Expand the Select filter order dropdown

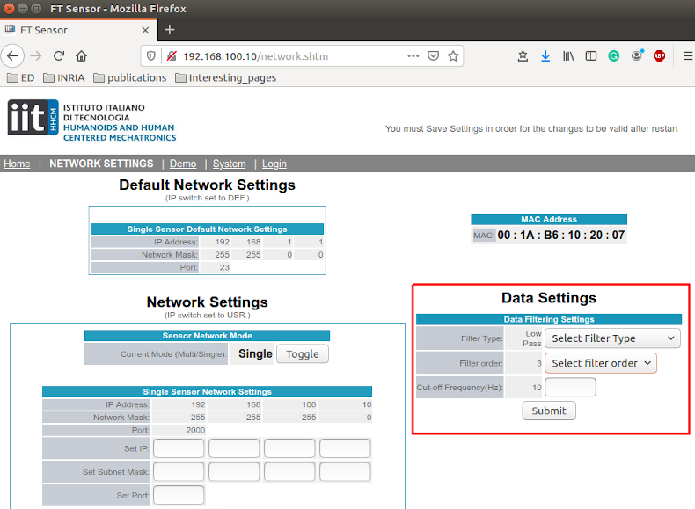(601, 363)
